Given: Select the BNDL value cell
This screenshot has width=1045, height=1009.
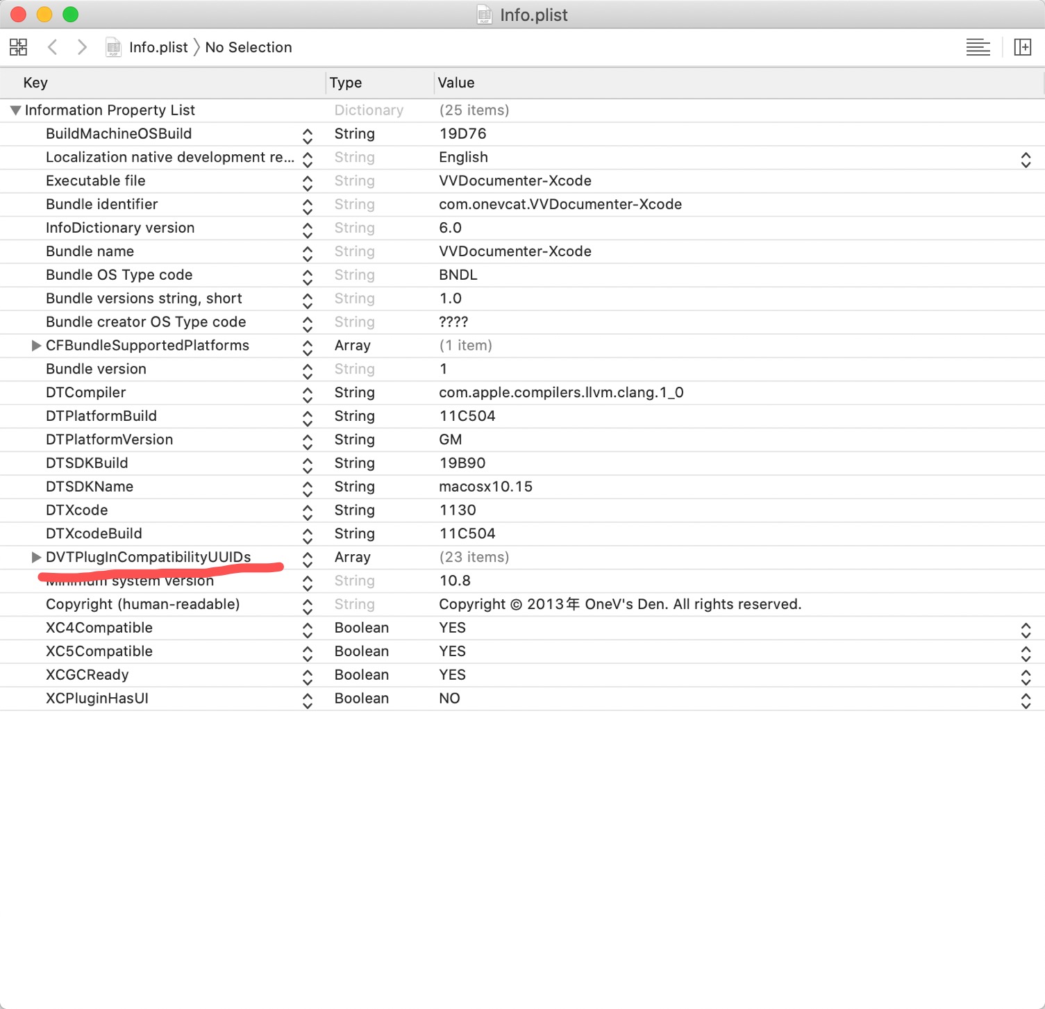Looking at the screenshot, I should point(458,275).
